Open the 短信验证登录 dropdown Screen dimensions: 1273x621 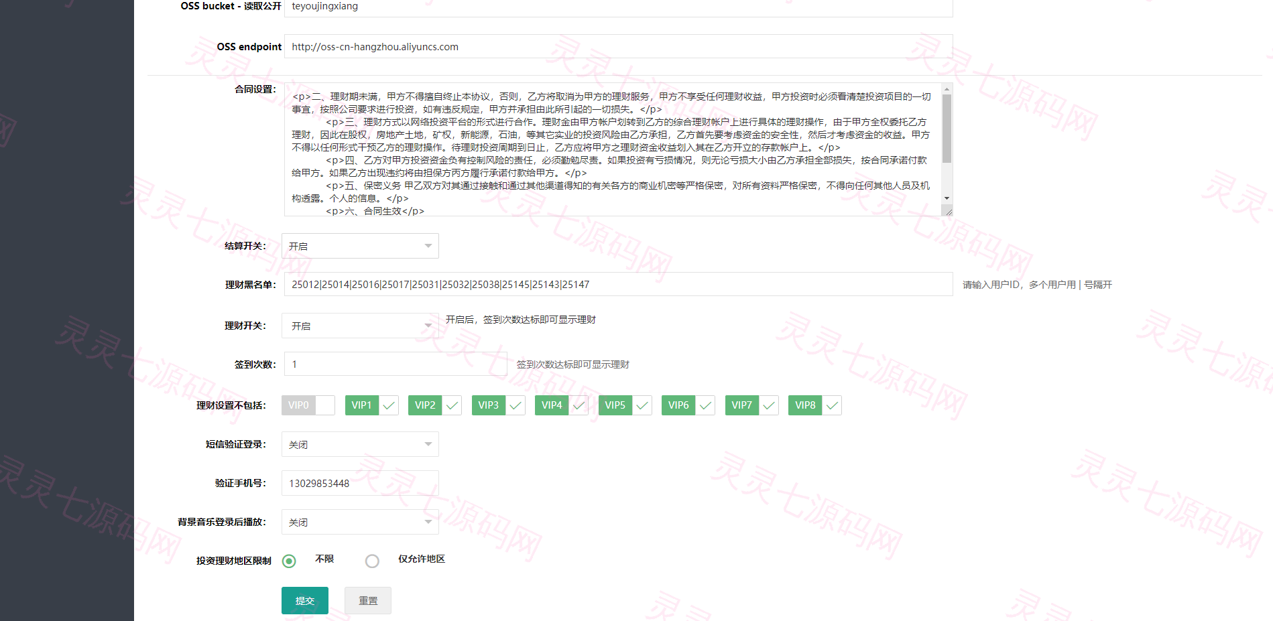pos(360,444)
